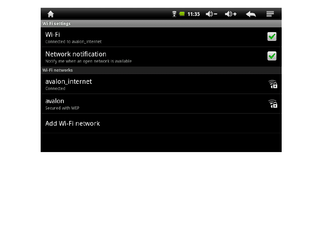Screen dimensions: 322x245
Task: Tap the Wi-Fi signal status icon
Action: pos(174,14)
